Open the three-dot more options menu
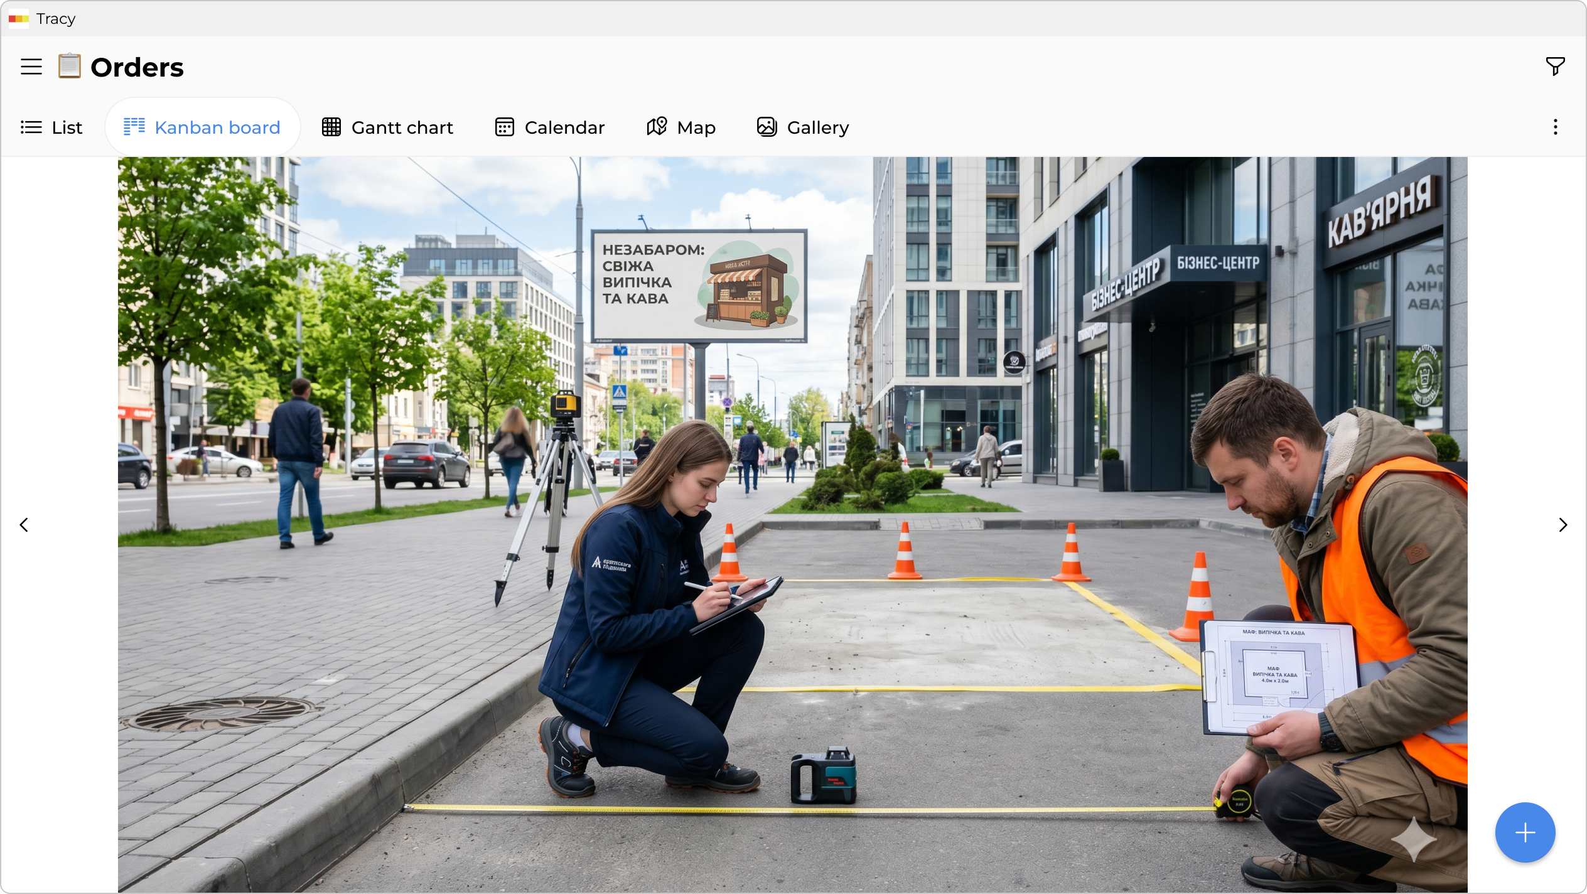This screenshot has height=894, width=1587. point(1555,127)
